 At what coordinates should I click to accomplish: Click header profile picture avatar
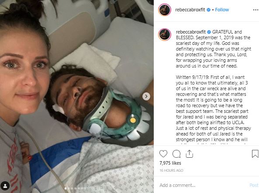click(x=165, y=10)
